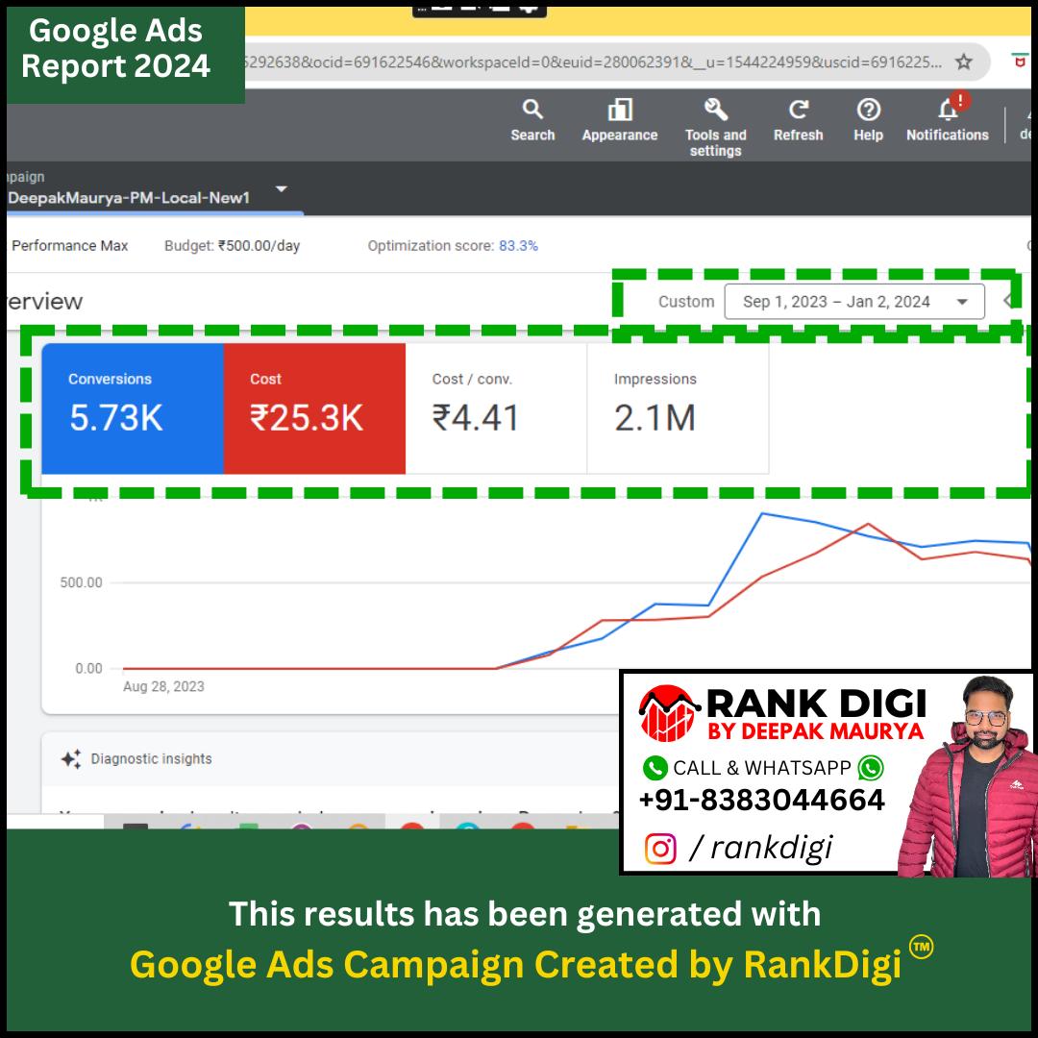Open the Search tool in Google Ads
1038x1038 pixels.
click(532, 120)
